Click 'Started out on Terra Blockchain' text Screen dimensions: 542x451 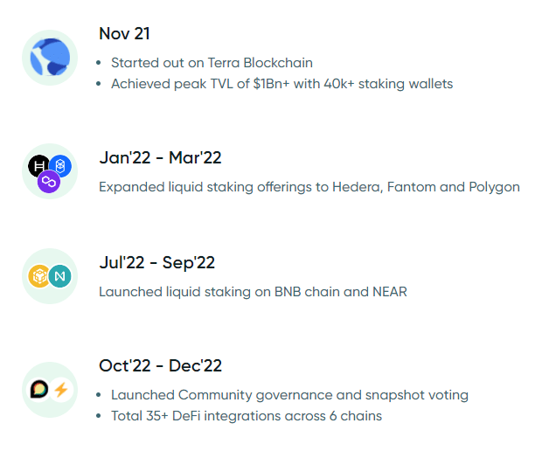pos(212,63)
